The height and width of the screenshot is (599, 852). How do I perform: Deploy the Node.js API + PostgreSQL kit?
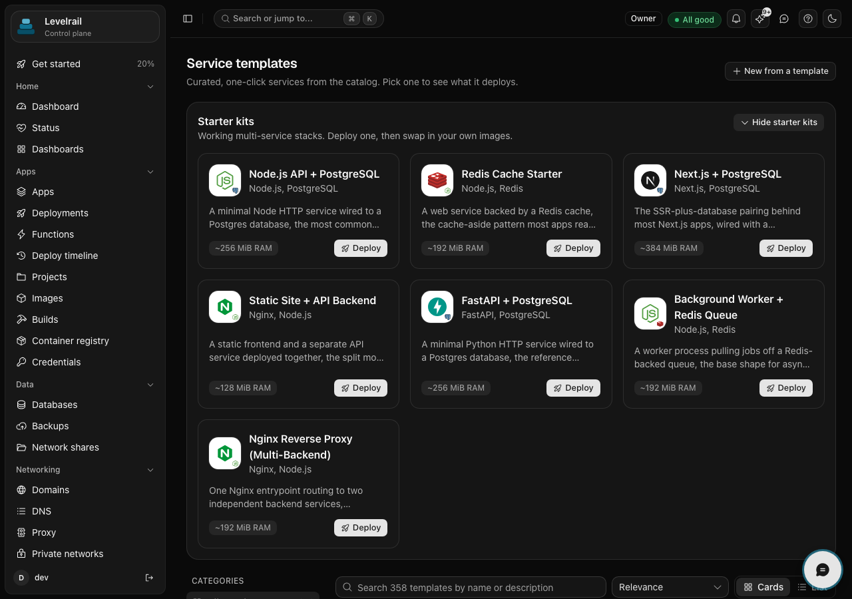tap(361, 248)
